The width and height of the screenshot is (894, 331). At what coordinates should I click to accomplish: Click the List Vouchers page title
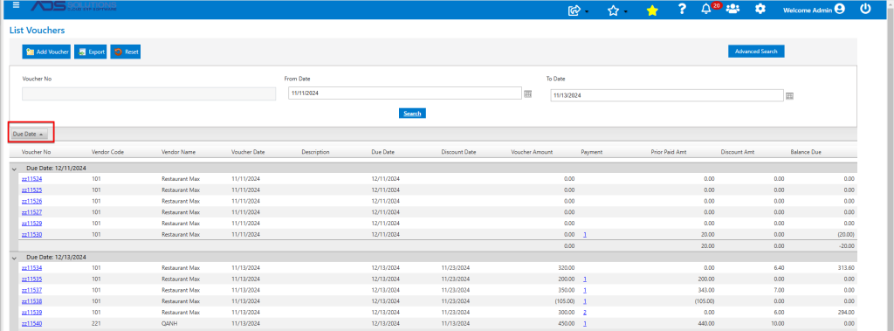click(x=37, y=31)
